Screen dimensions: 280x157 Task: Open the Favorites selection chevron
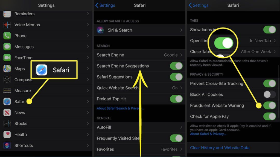pos(181,149)
